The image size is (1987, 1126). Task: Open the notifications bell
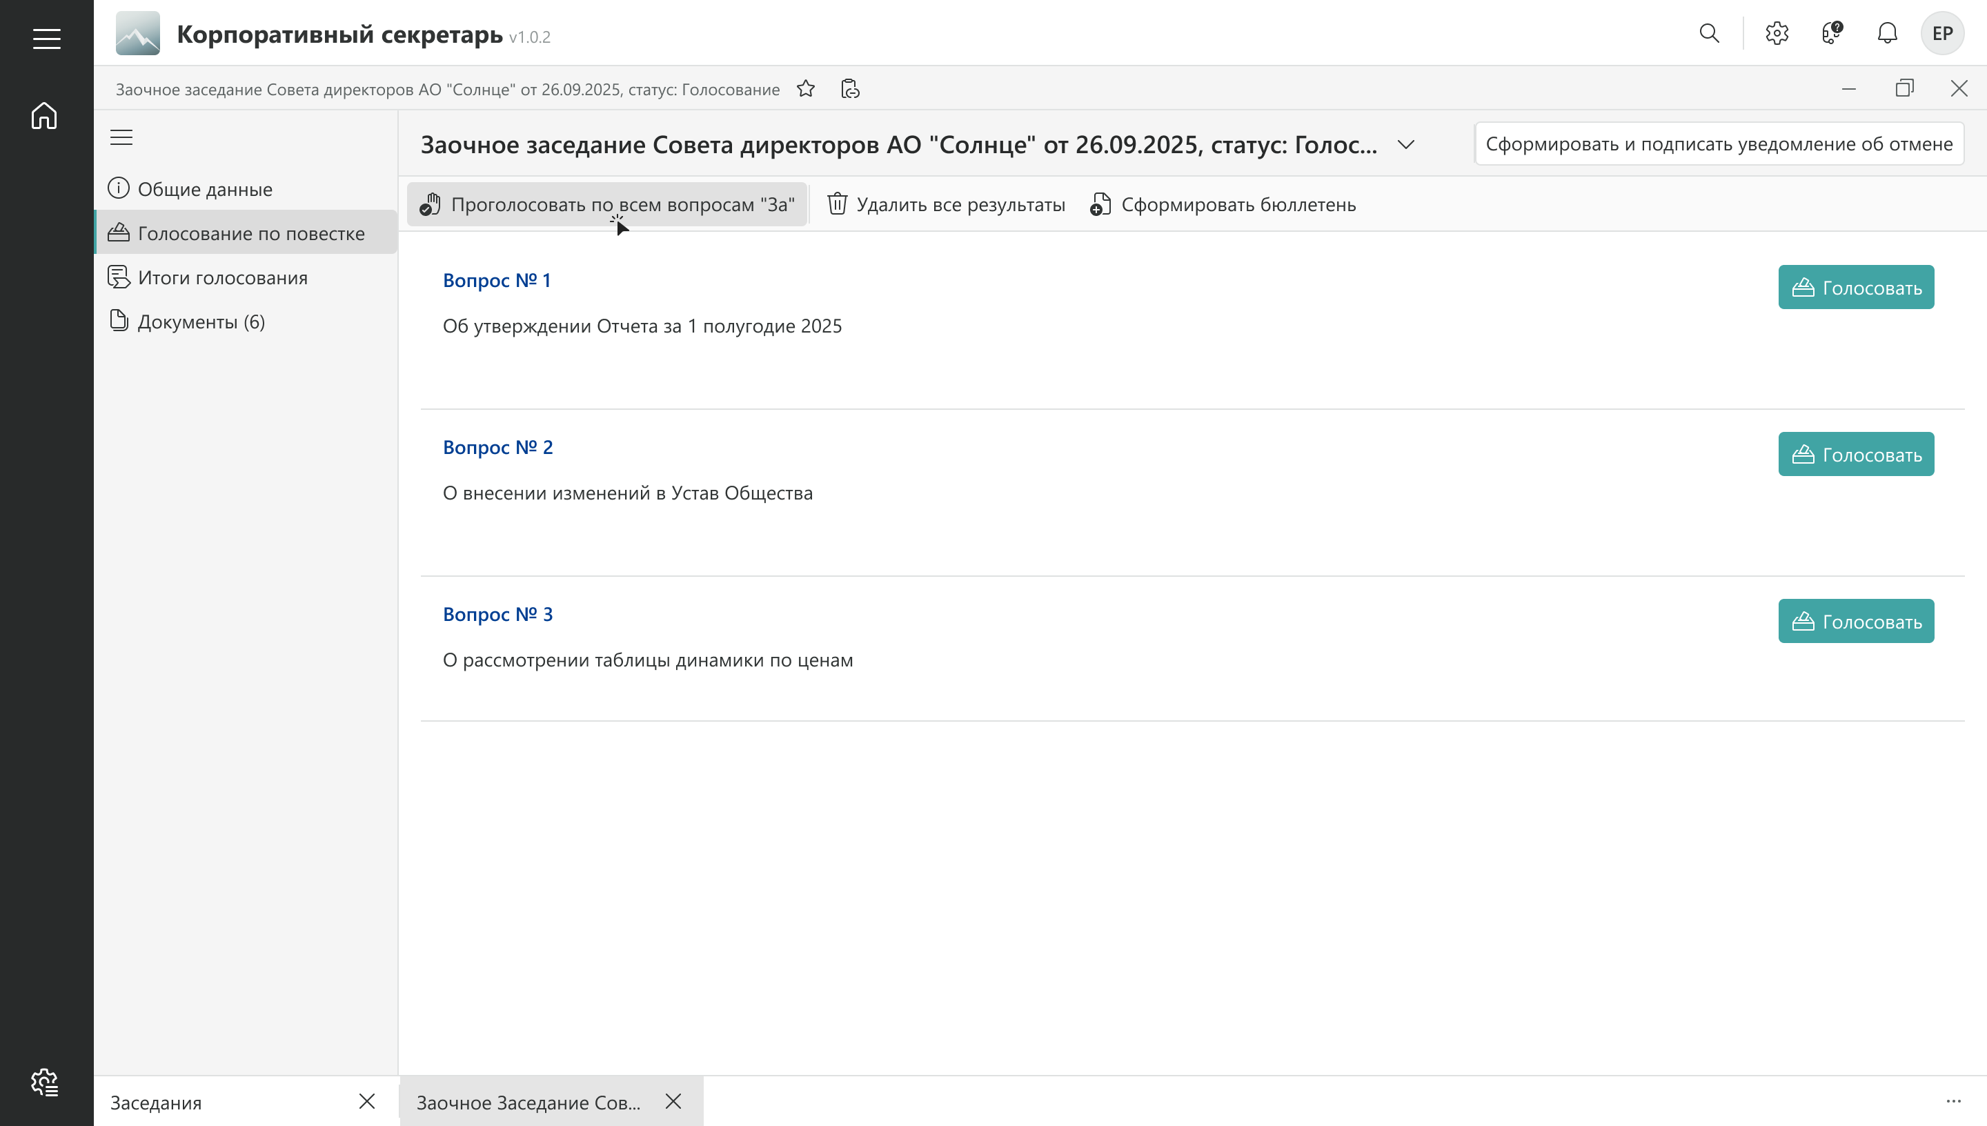1887,33
